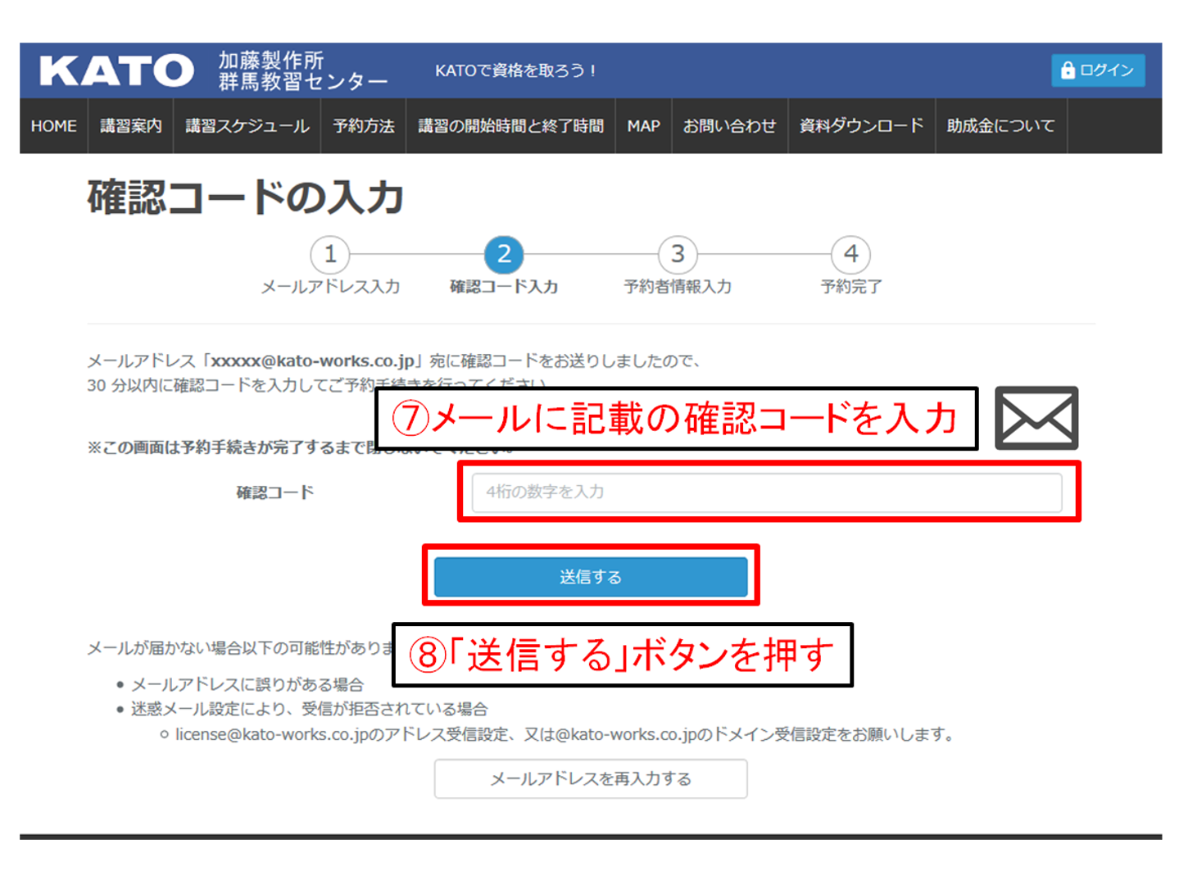This screenshot has width=1179, height=885.
Task: Click the 加藤製作所 群馬教習センター title
Action: 302,70
